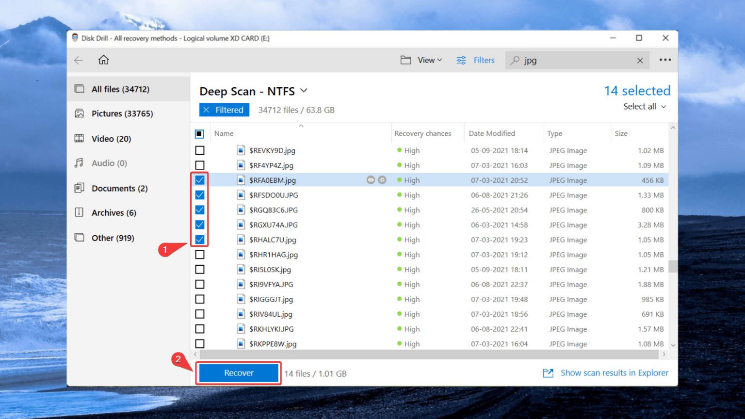Expand the Deep Scan - NTFS dropdown
This screenshot has width=745, height=419.
point(304,91)
